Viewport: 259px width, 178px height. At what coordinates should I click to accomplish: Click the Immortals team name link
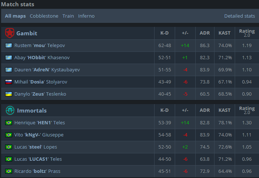click(32, 110)
